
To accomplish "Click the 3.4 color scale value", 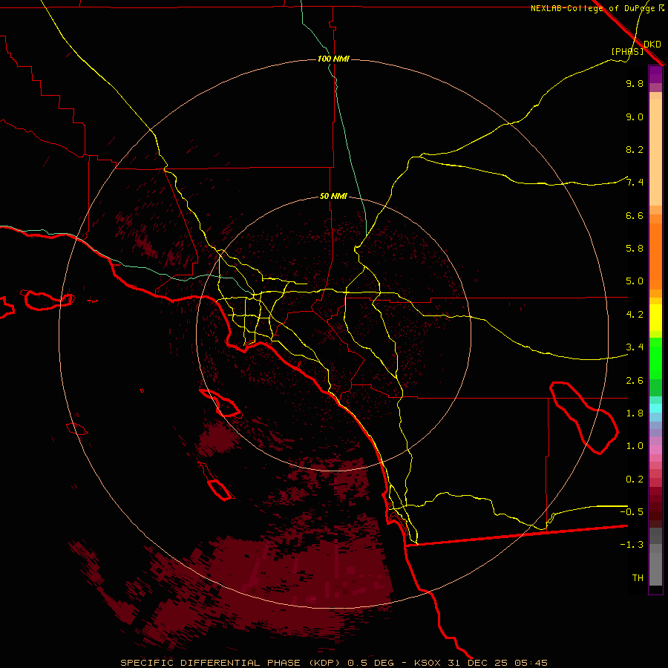I will [635, 347].
